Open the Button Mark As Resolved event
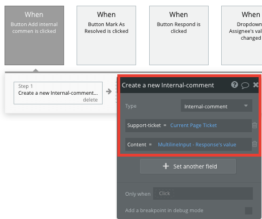The width and height of the screenshot is (262, 219). (x=106, y=36)
